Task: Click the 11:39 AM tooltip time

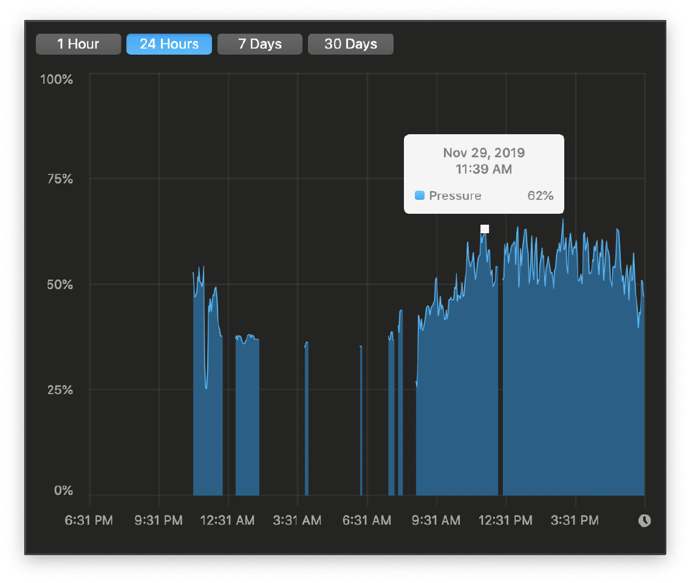Action: 483,169
